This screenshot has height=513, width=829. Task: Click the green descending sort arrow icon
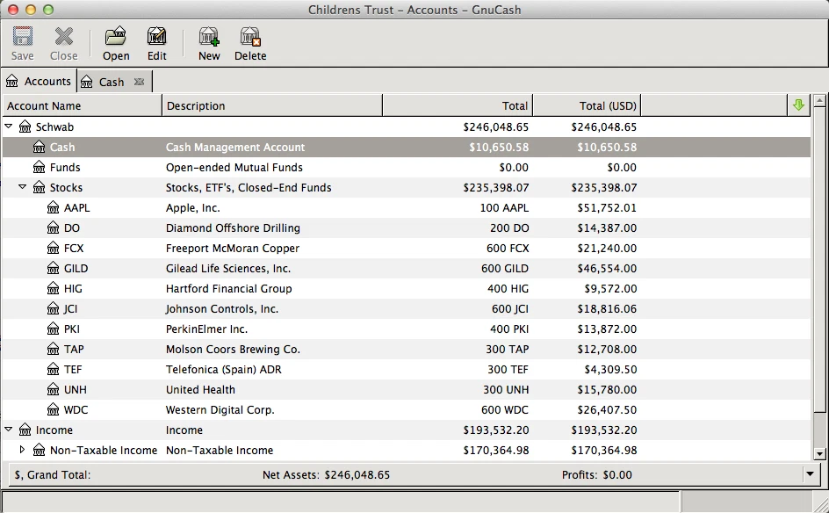click(x=798, y=105)
